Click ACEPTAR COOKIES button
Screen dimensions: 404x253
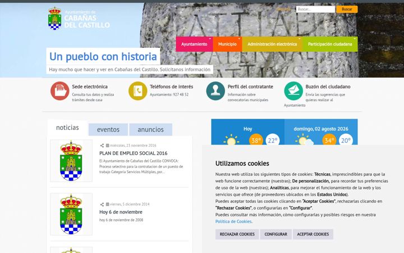313,234
